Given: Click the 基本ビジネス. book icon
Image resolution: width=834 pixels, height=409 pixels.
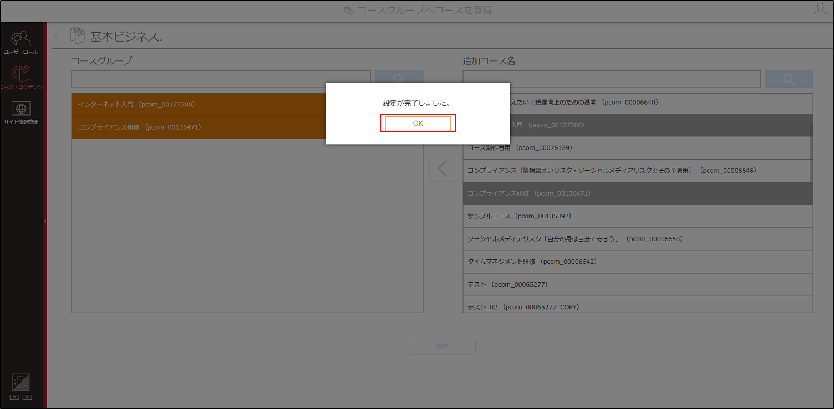Looking at the screenshot, I should (77, 36).
